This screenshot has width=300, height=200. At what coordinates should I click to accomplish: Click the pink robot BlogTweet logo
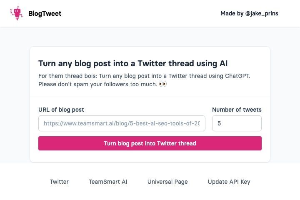[17, 13]
